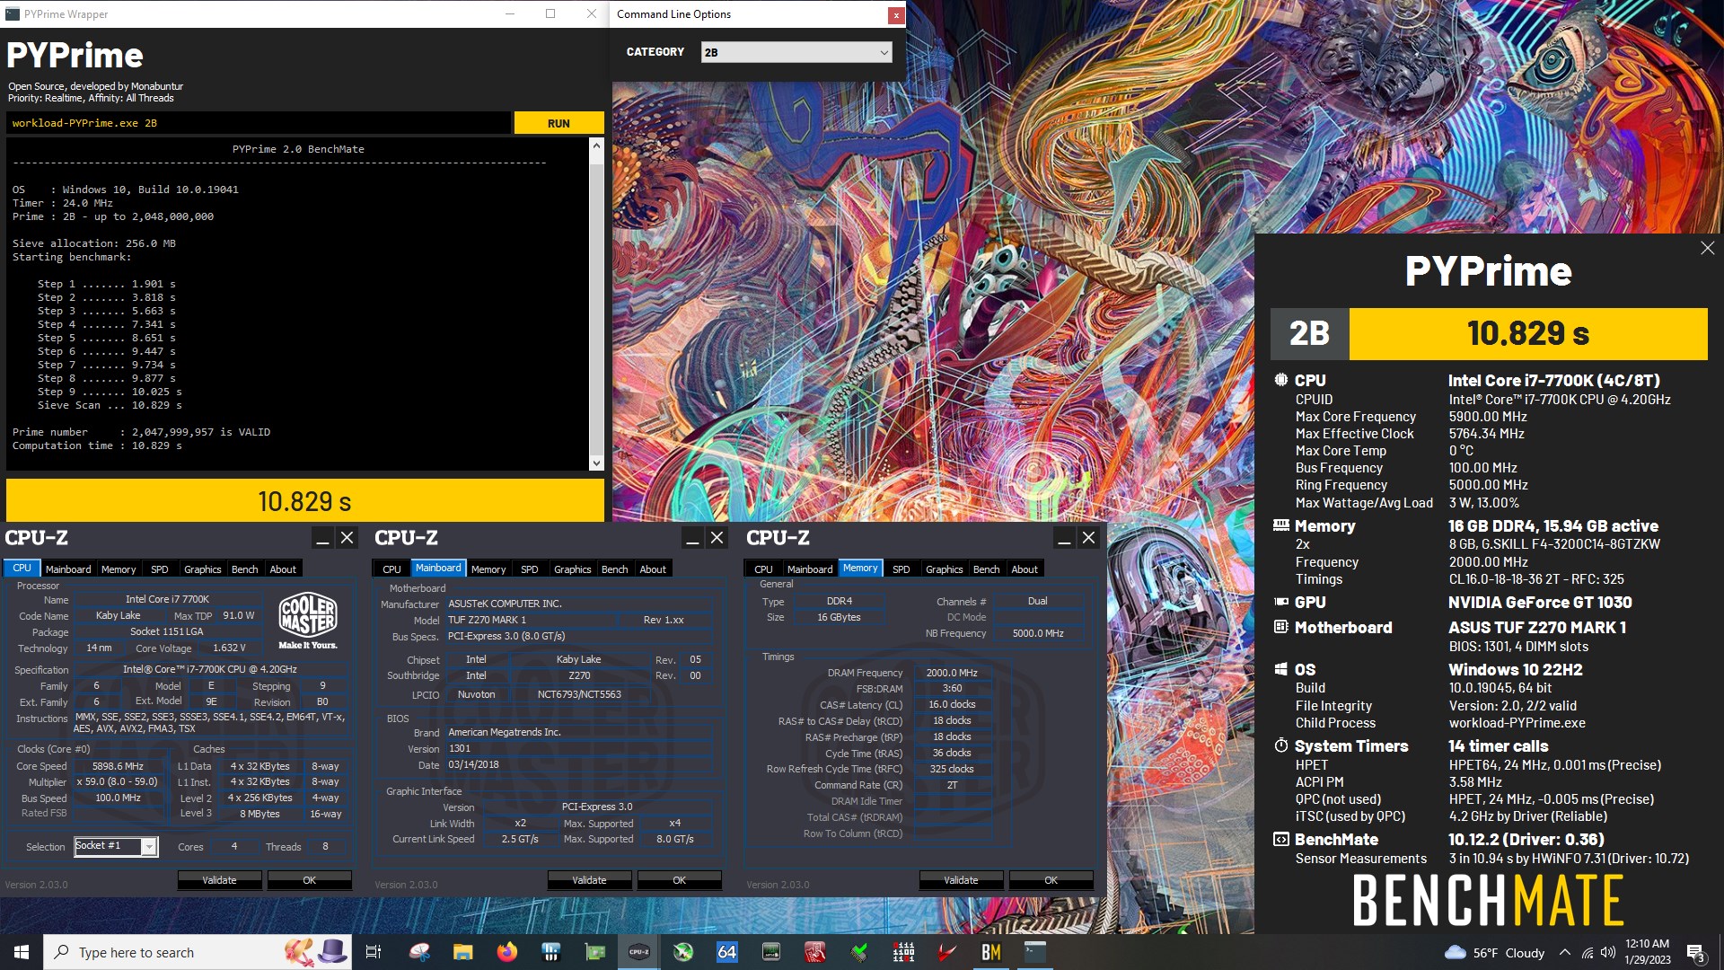Image resolution: width=1724 pixels, height=970 pixels.
Task: Click the DRAM Frequency value 2000.0 MHz
Action: [952, 673]
